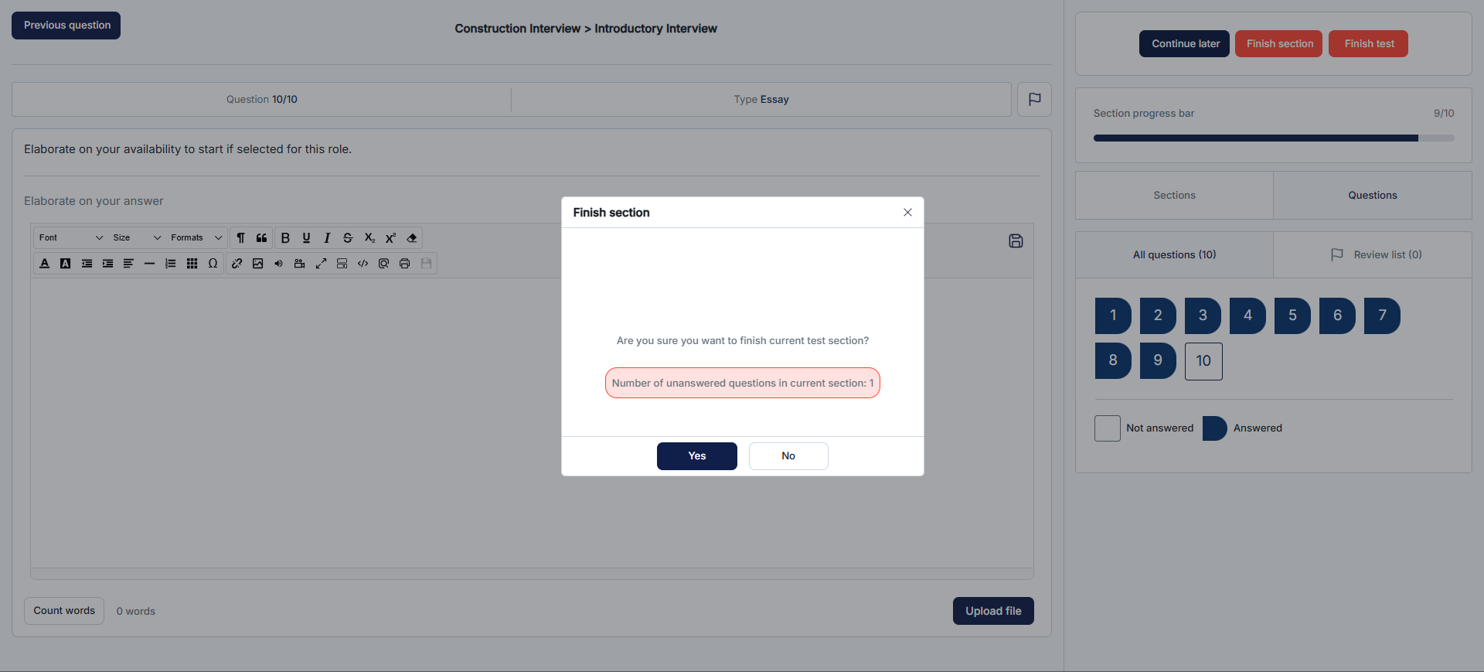Viewport: 1484px width, 672px height.
Task: Flag question 10 for review
Action: tap(1034, 99)
